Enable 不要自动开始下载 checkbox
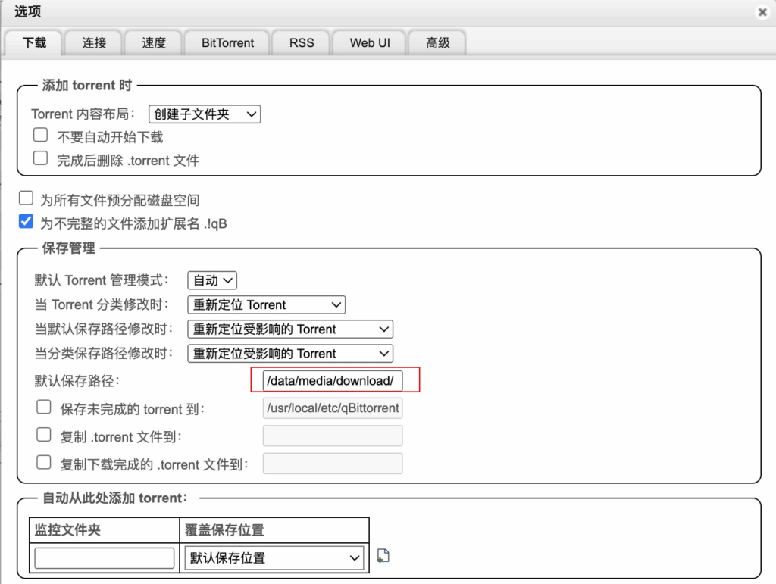Viewport: 776px width, 584px height. (x=41, y=136)
